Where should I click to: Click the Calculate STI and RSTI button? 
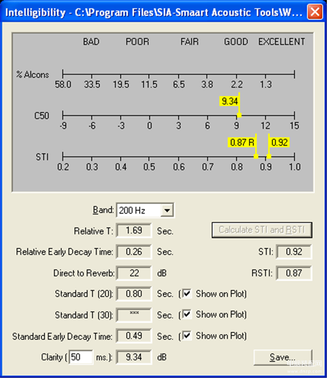pyautogui.click(x=262, y=230)
